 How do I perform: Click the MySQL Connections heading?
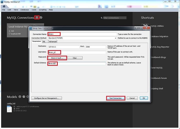pos(20,18)
